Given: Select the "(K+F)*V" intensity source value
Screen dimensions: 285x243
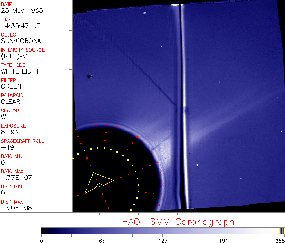Looking at the screenshot, I should [x=14, y=56].
